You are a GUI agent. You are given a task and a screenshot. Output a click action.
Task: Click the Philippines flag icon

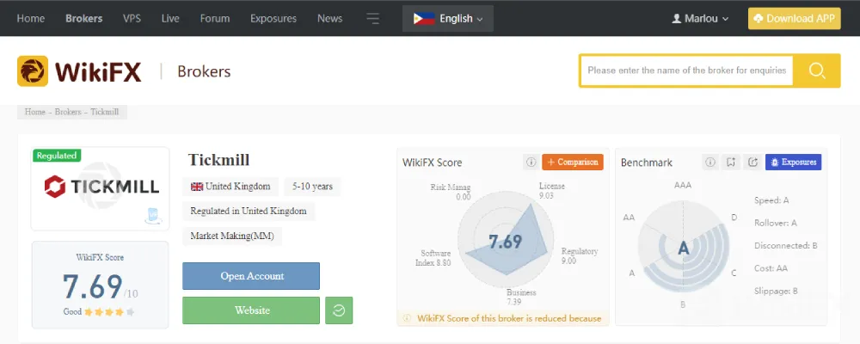tap(424, 19)
